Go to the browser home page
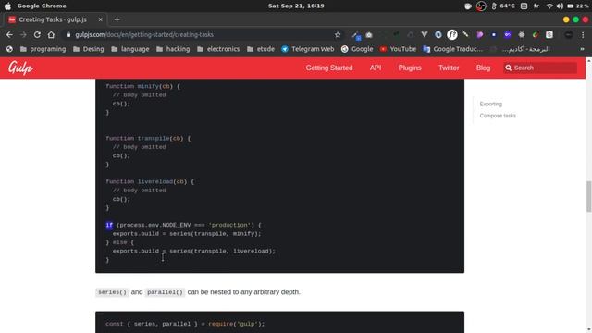The height and width of the screenshot is (333, 592). (x=51, y=35)
